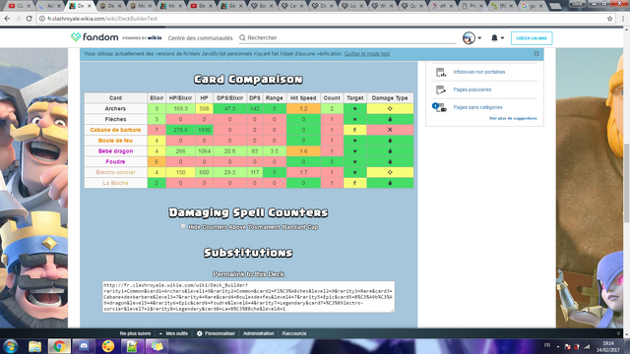Expand the Mes outils menu
Viewport: 630px width, 354px height.
pos(173,333)
